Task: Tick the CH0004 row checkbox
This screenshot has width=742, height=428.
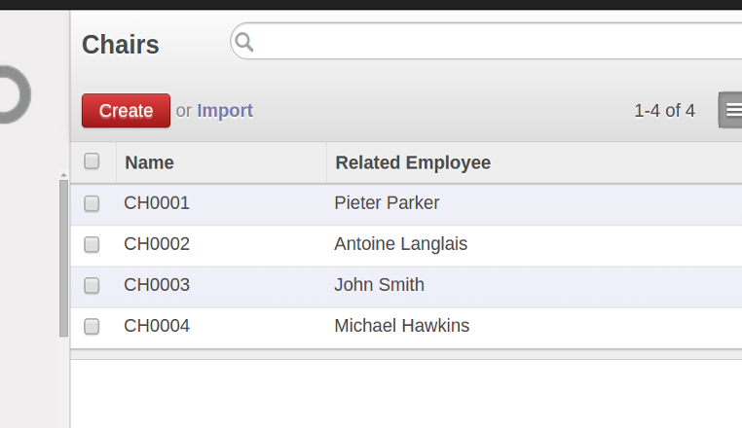Action: coord(92,326)
